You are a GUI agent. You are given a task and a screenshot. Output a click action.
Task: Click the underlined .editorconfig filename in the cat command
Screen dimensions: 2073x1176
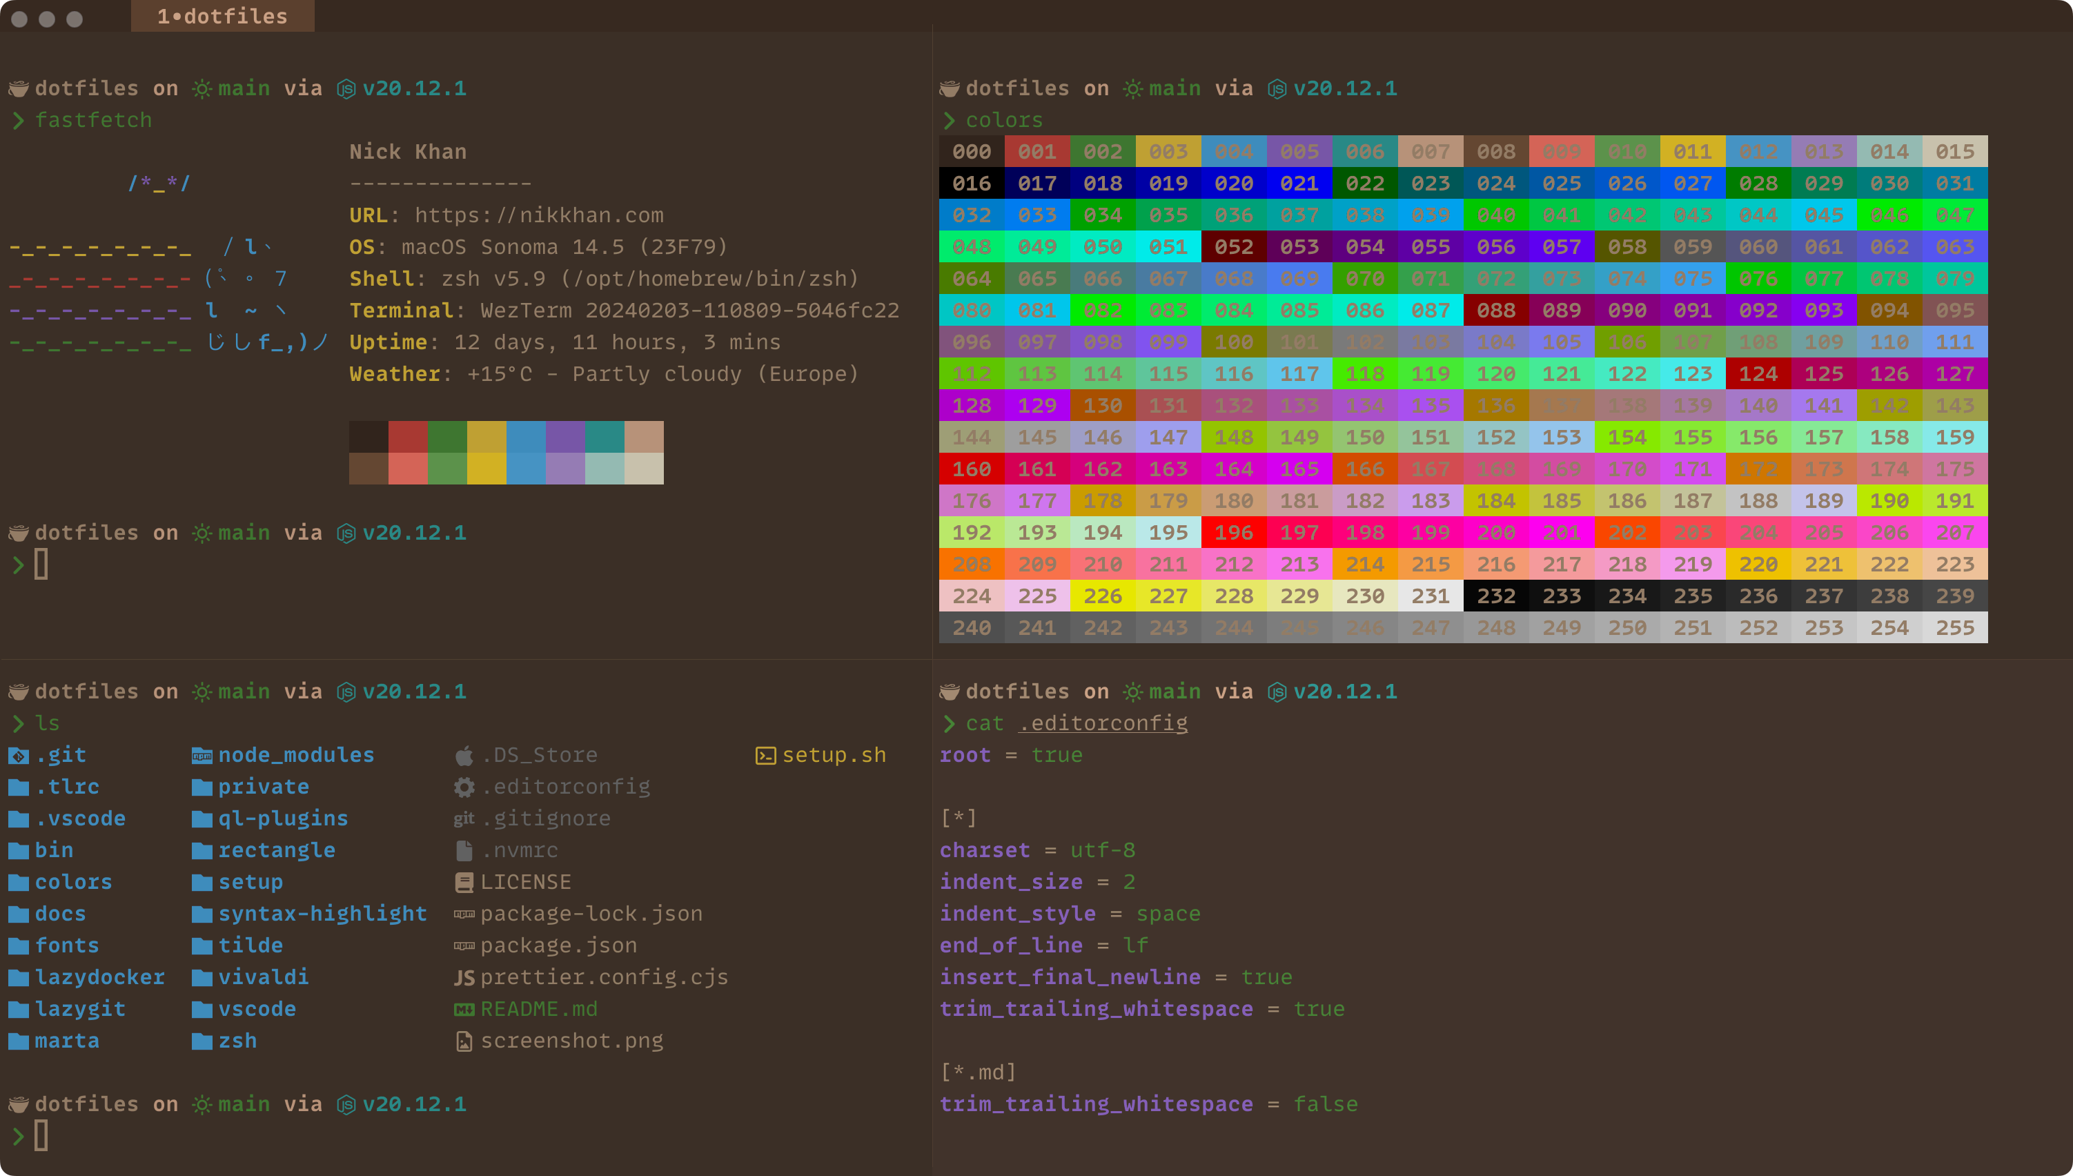(1102, 724)
